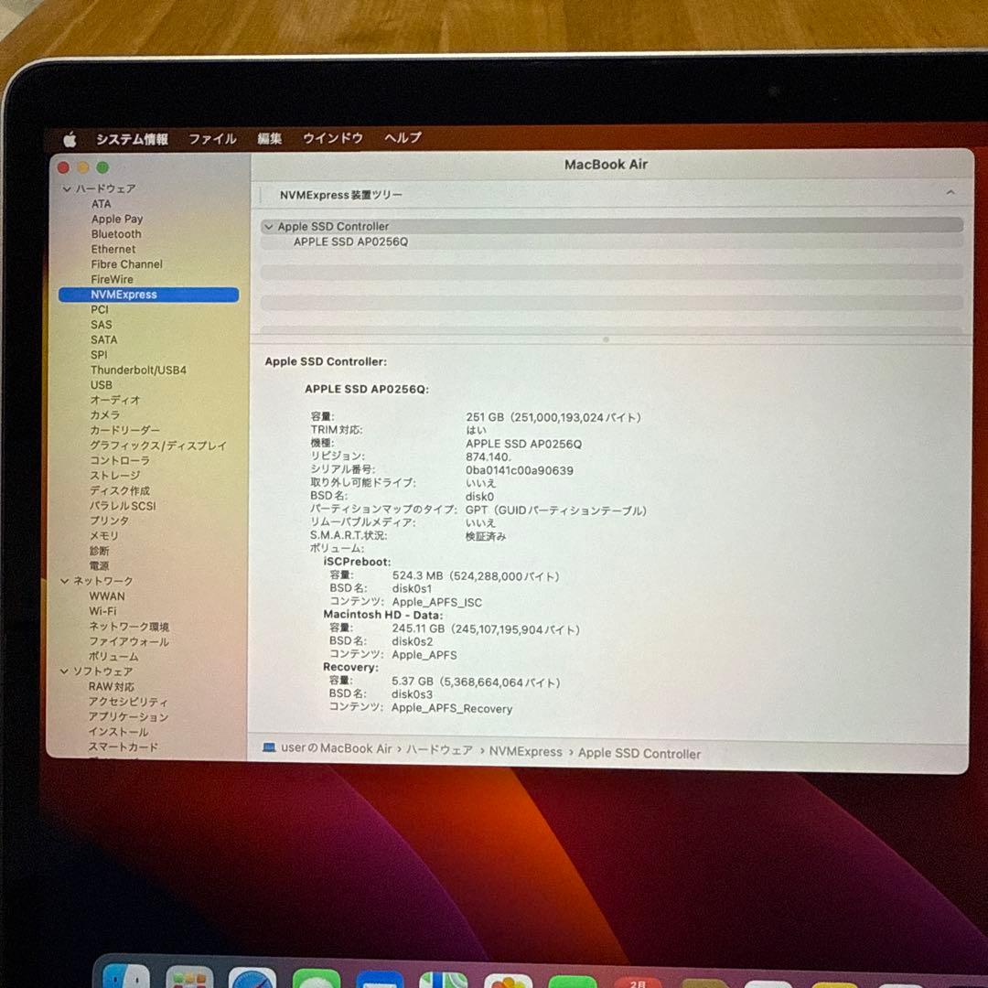This screenshot has height=988, width=988.
Task: Zoom window with the green button
Action: click(102, 167)
